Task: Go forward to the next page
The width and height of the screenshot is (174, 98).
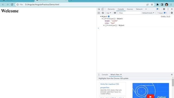Action: (x=8, y=5)
